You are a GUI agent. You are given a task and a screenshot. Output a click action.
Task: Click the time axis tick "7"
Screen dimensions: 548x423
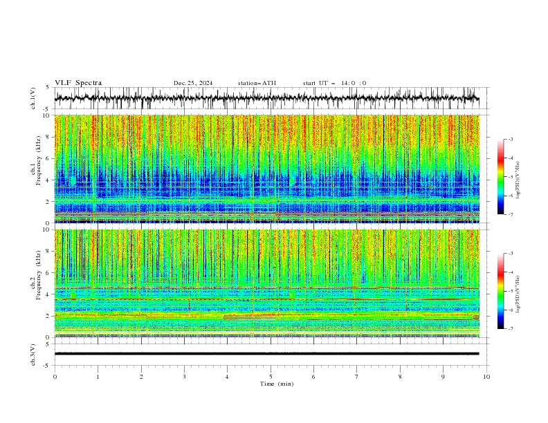(x=357, y=377)
